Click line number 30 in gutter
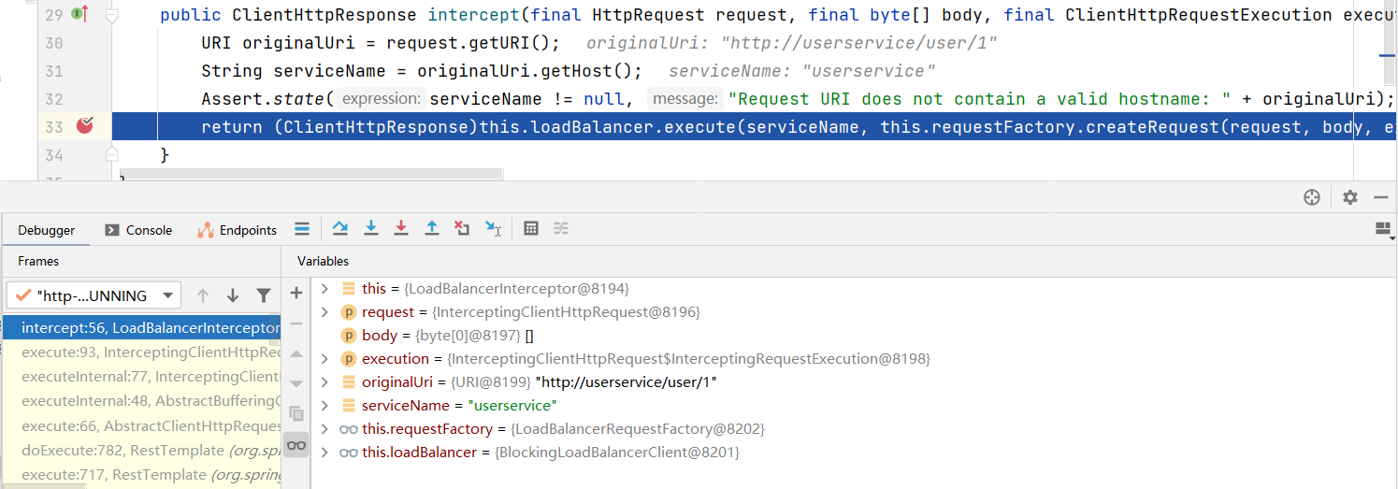The image size is (1398, 489). click(54, 43)
